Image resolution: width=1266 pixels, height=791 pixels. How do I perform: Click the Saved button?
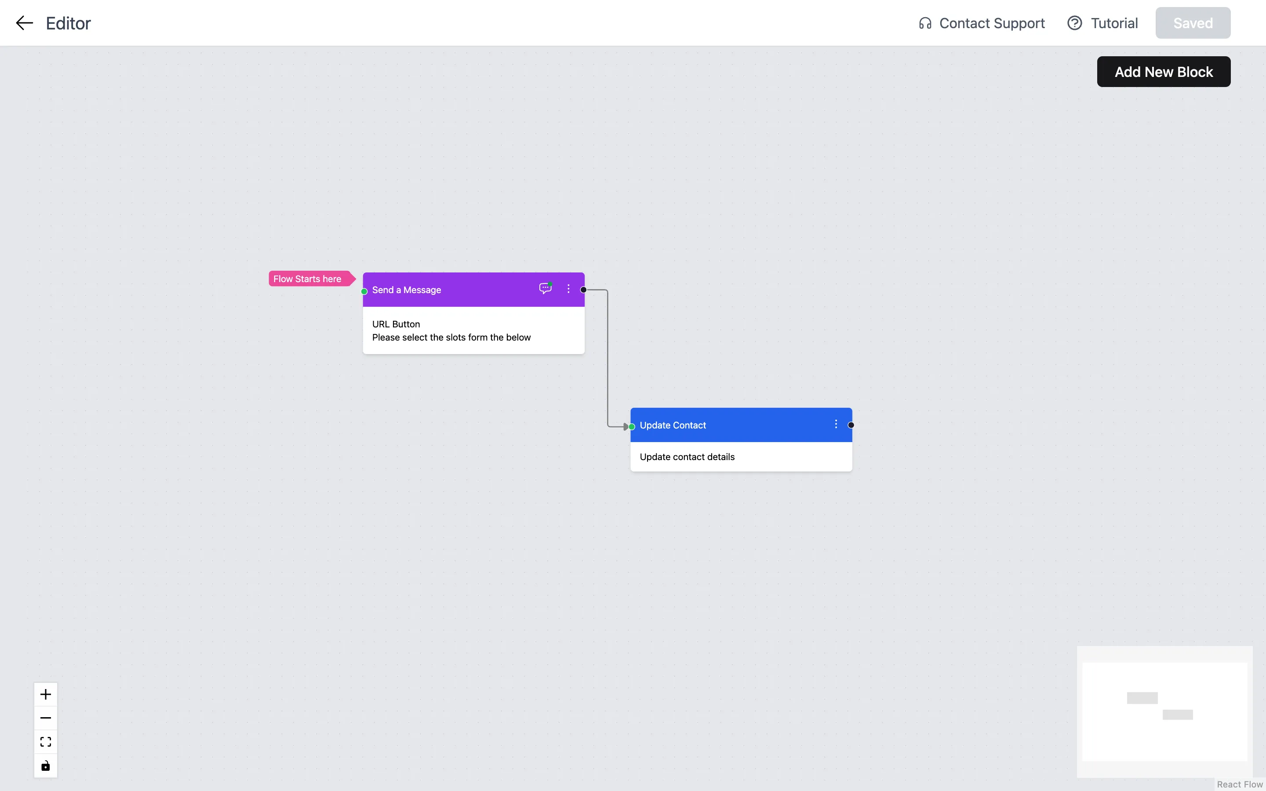1193,23
